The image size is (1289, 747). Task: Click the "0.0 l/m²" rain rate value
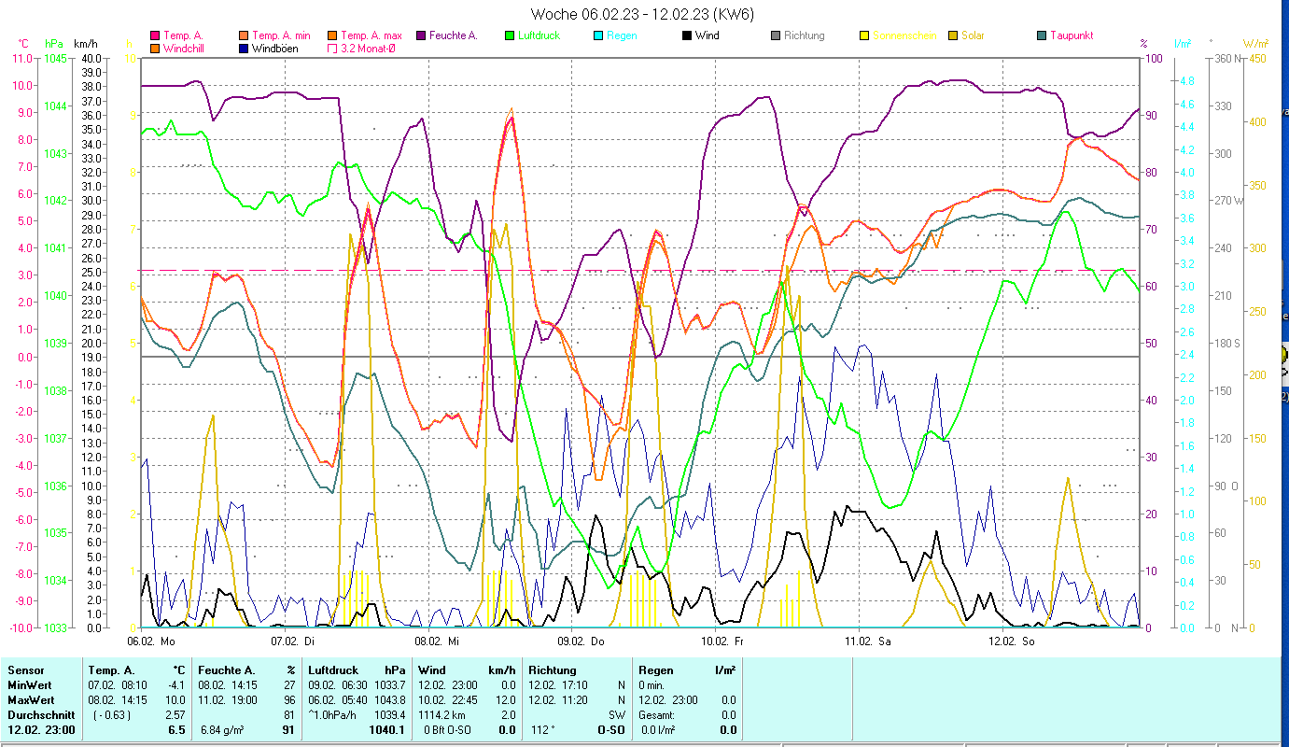657,730
